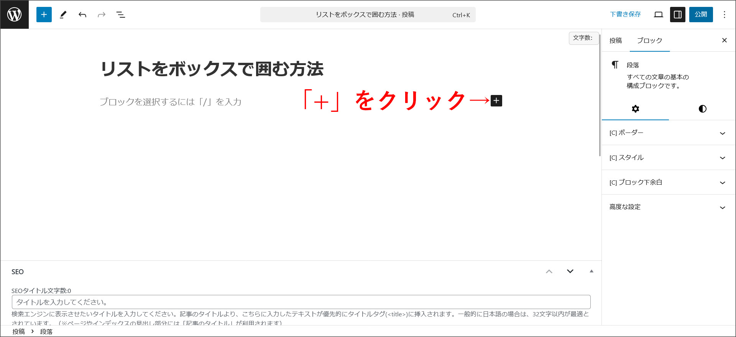The width and height of the screenshot is (736, 337).
Task: Open the preview device icon
Action: [x=659, y=15]
